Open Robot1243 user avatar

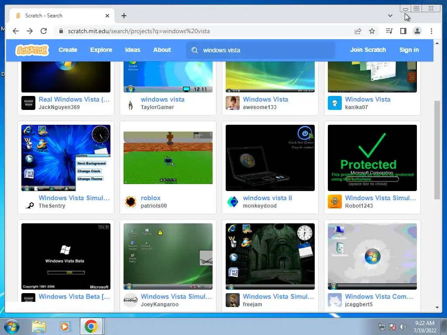pos(335,202)
